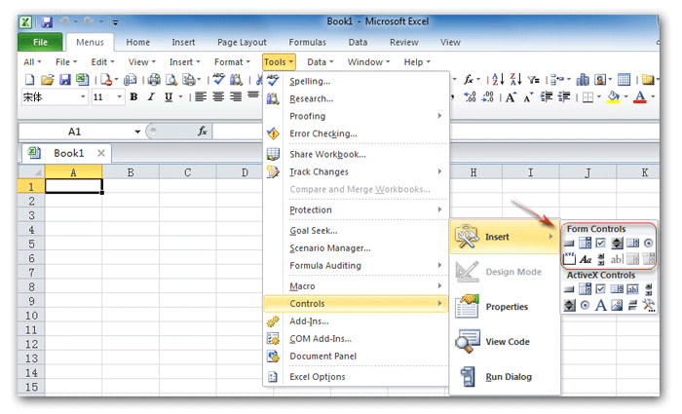This screenshot has width=682, height=414.
Task: Insert an ActiveX text box
Action: (632, 289)
